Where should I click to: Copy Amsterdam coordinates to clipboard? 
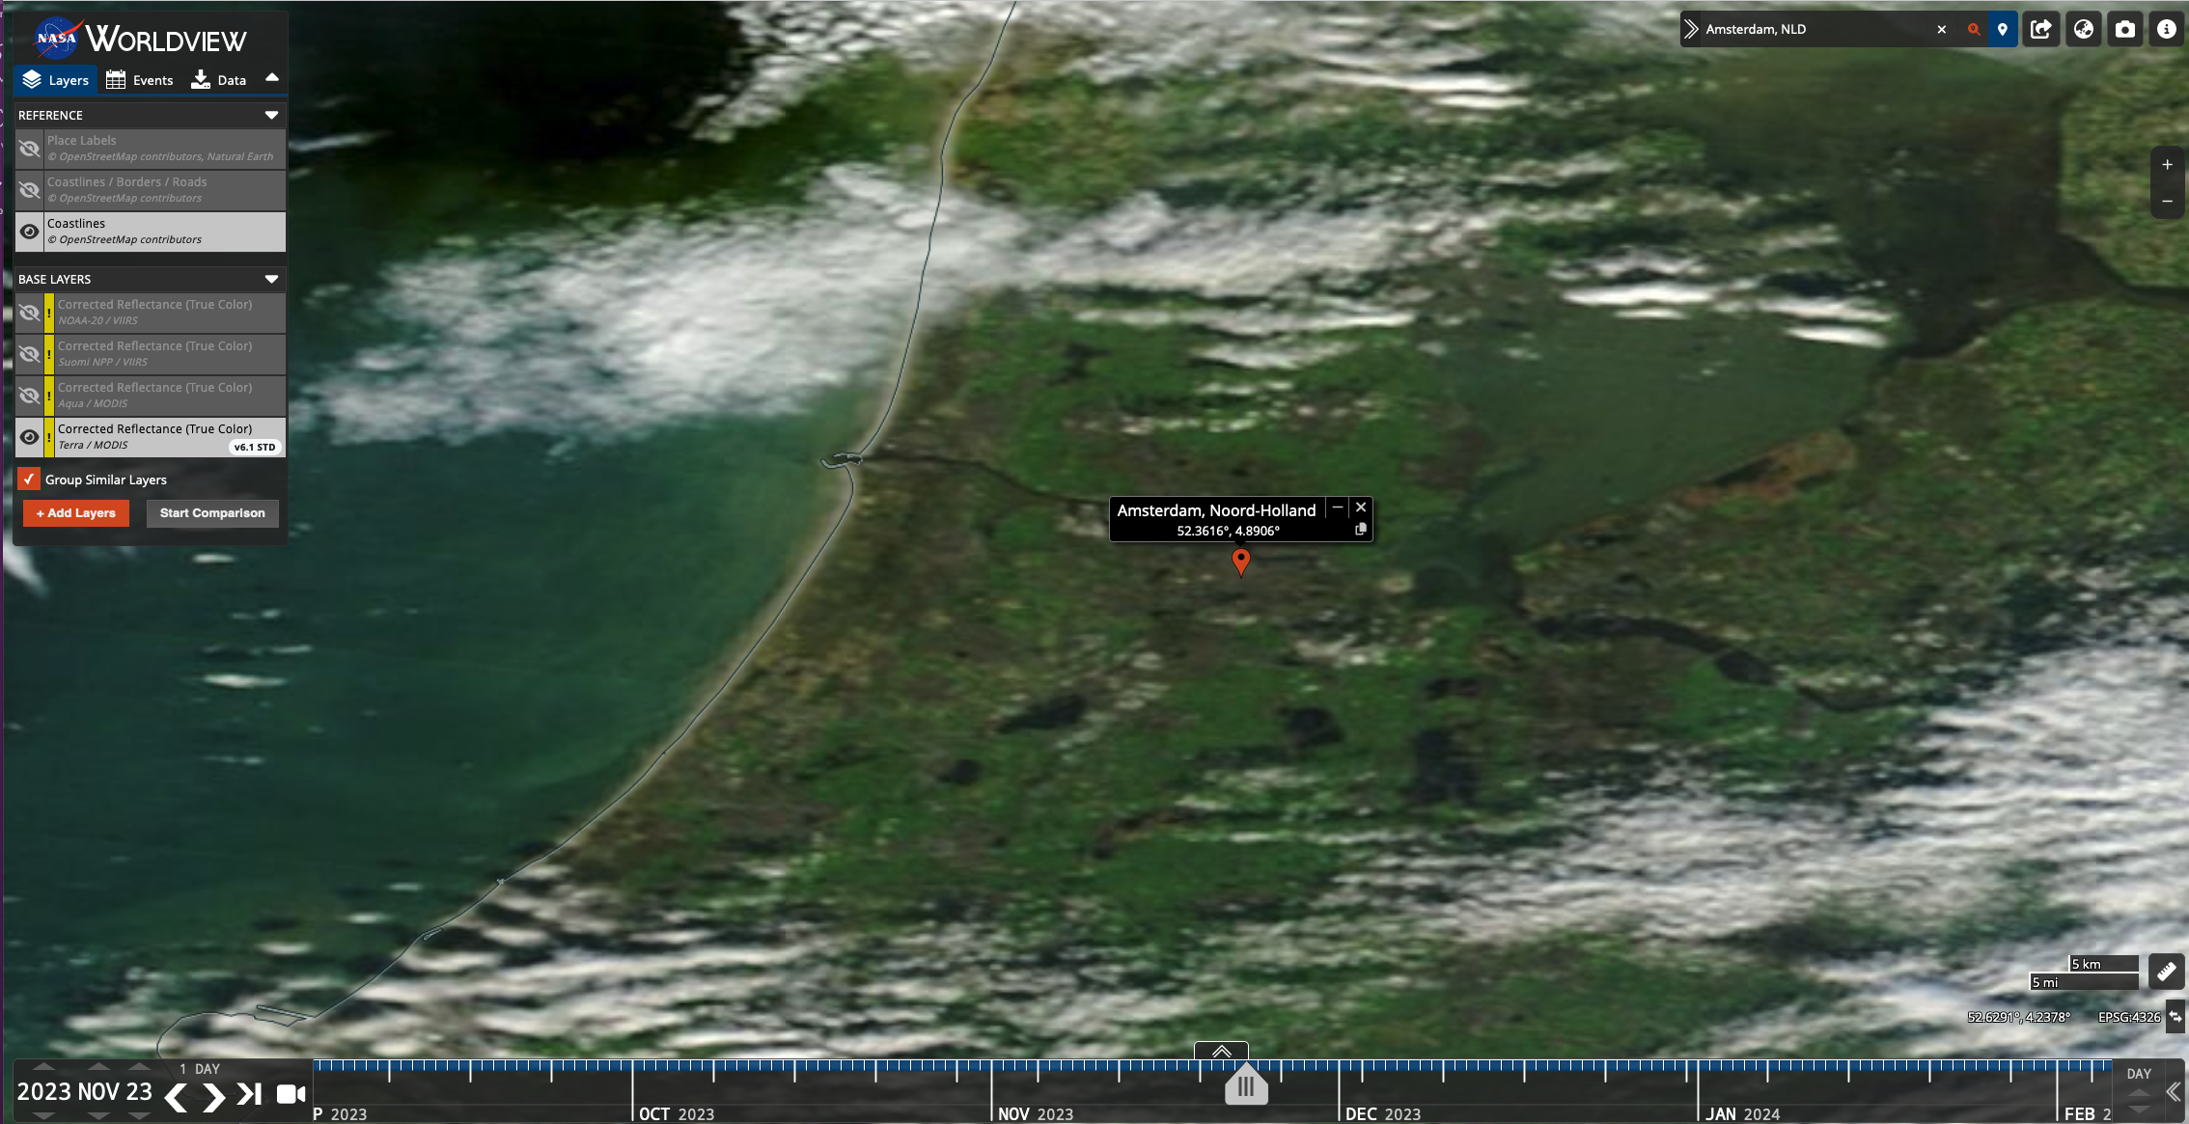[x=1361, y=530]
